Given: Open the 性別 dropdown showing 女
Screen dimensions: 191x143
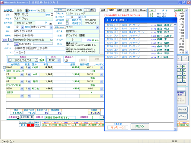Looking at the screenshot, I should 22,27.
